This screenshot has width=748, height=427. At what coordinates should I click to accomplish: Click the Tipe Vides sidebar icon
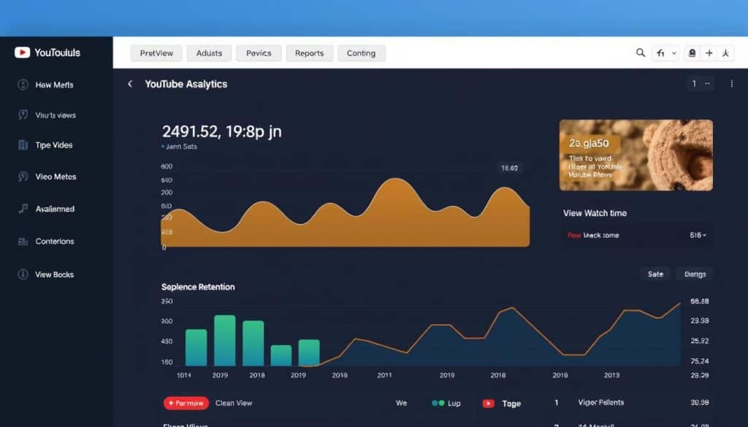pyautogui.click(x=23, y=145)
